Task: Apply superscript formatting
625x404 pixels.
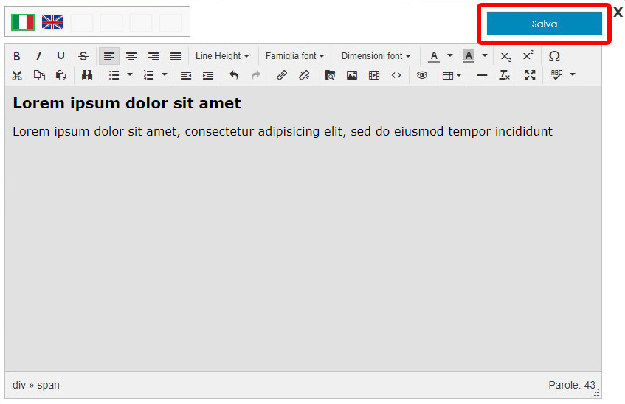Action: click(x=528, y=56)
